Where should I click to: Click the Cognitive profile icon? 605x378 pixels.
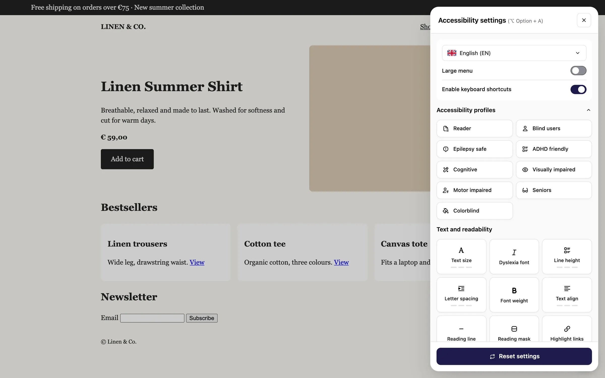(446, 170)
